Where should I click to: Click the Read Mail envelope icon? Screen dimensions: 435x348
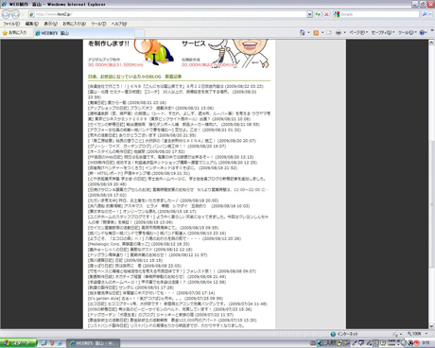[329, 32]
